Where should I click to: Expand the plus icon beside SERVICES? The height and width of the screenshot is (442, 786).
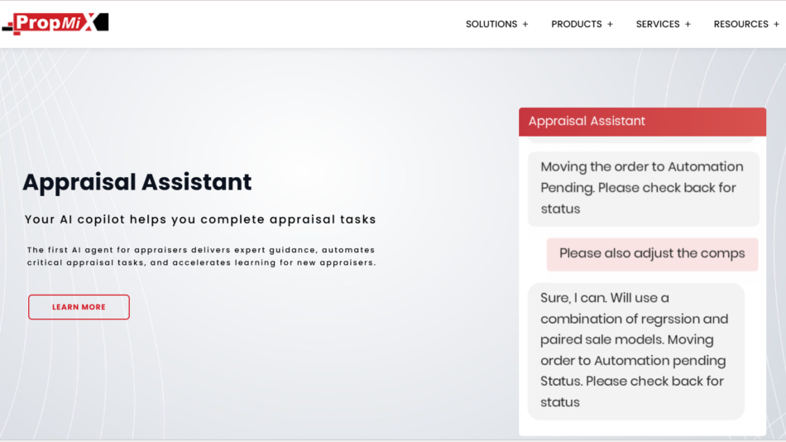click(x=688, y=24)
